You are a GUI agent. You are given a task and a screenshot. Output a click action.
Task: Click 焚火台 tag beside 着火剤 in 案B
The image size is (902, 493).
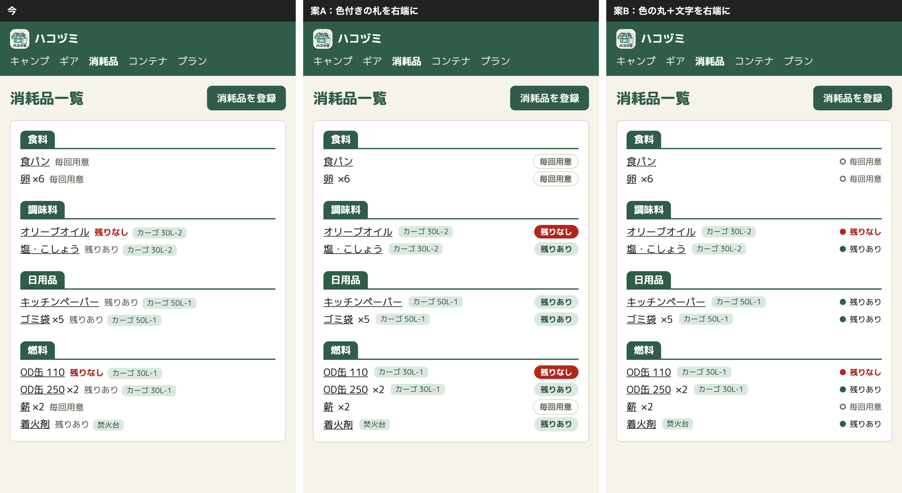[x=678, y=424]
